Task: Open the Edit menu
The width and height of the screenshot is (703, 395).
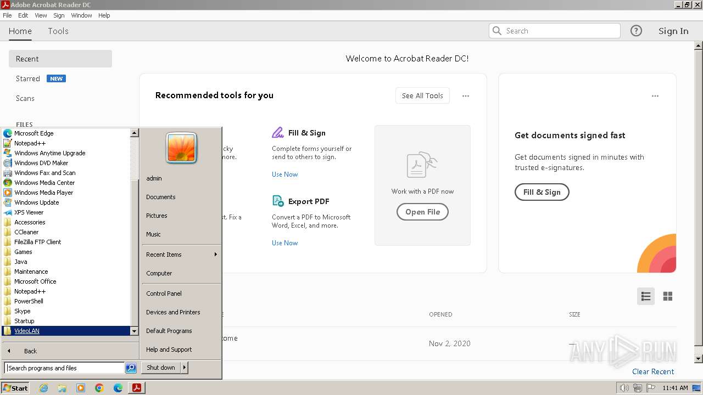Action: coord(23,15)
